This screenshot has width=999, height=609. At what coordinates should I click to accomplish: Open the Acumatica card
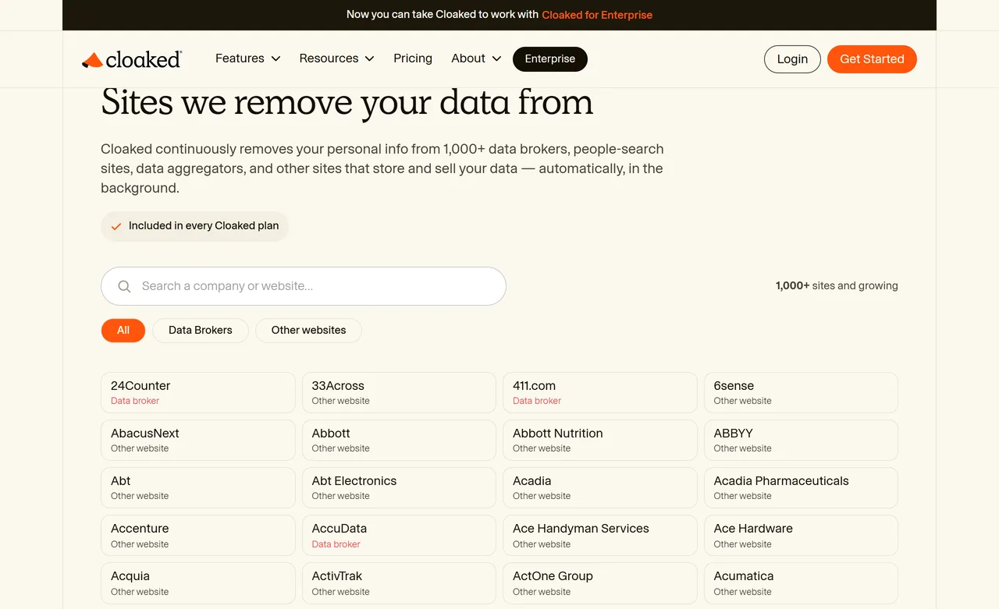click(801, 582)
